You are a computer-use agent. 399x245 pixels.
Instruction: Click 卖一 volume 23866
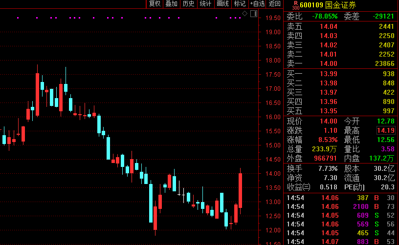coord(384,63)
